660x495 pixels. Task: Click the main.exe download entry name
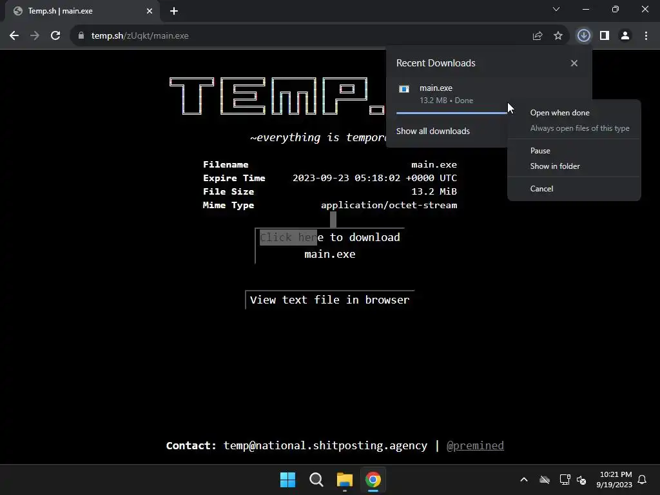click(x=436, y=88)
